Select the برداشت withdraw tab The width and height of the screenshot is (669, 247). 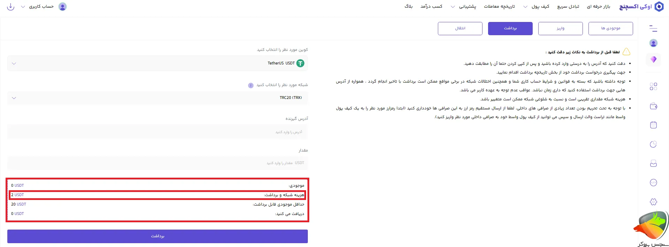510,29
